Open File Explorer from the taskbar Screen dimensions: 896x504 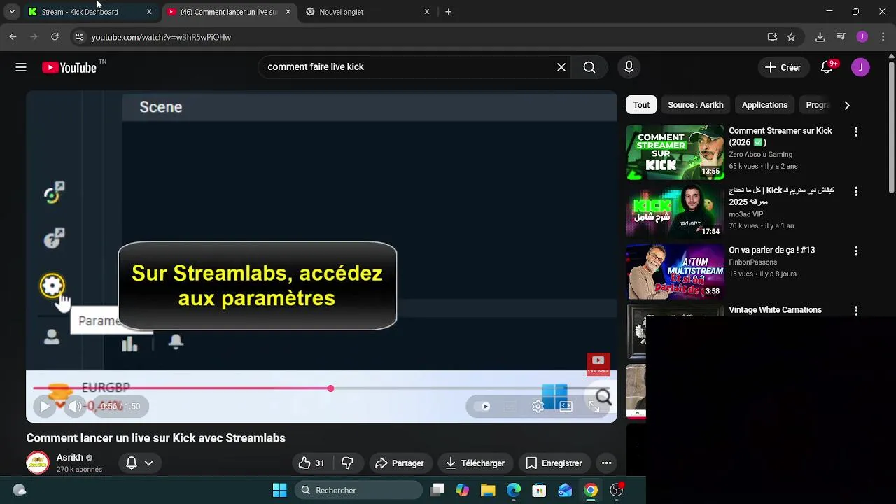click(x=488, y=490)
